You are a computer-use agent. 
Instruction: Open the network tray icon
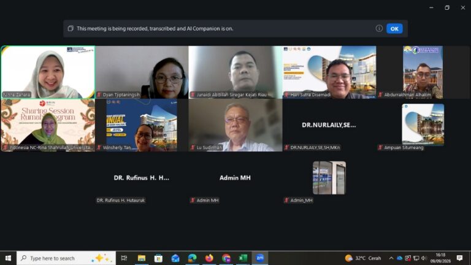416,258
